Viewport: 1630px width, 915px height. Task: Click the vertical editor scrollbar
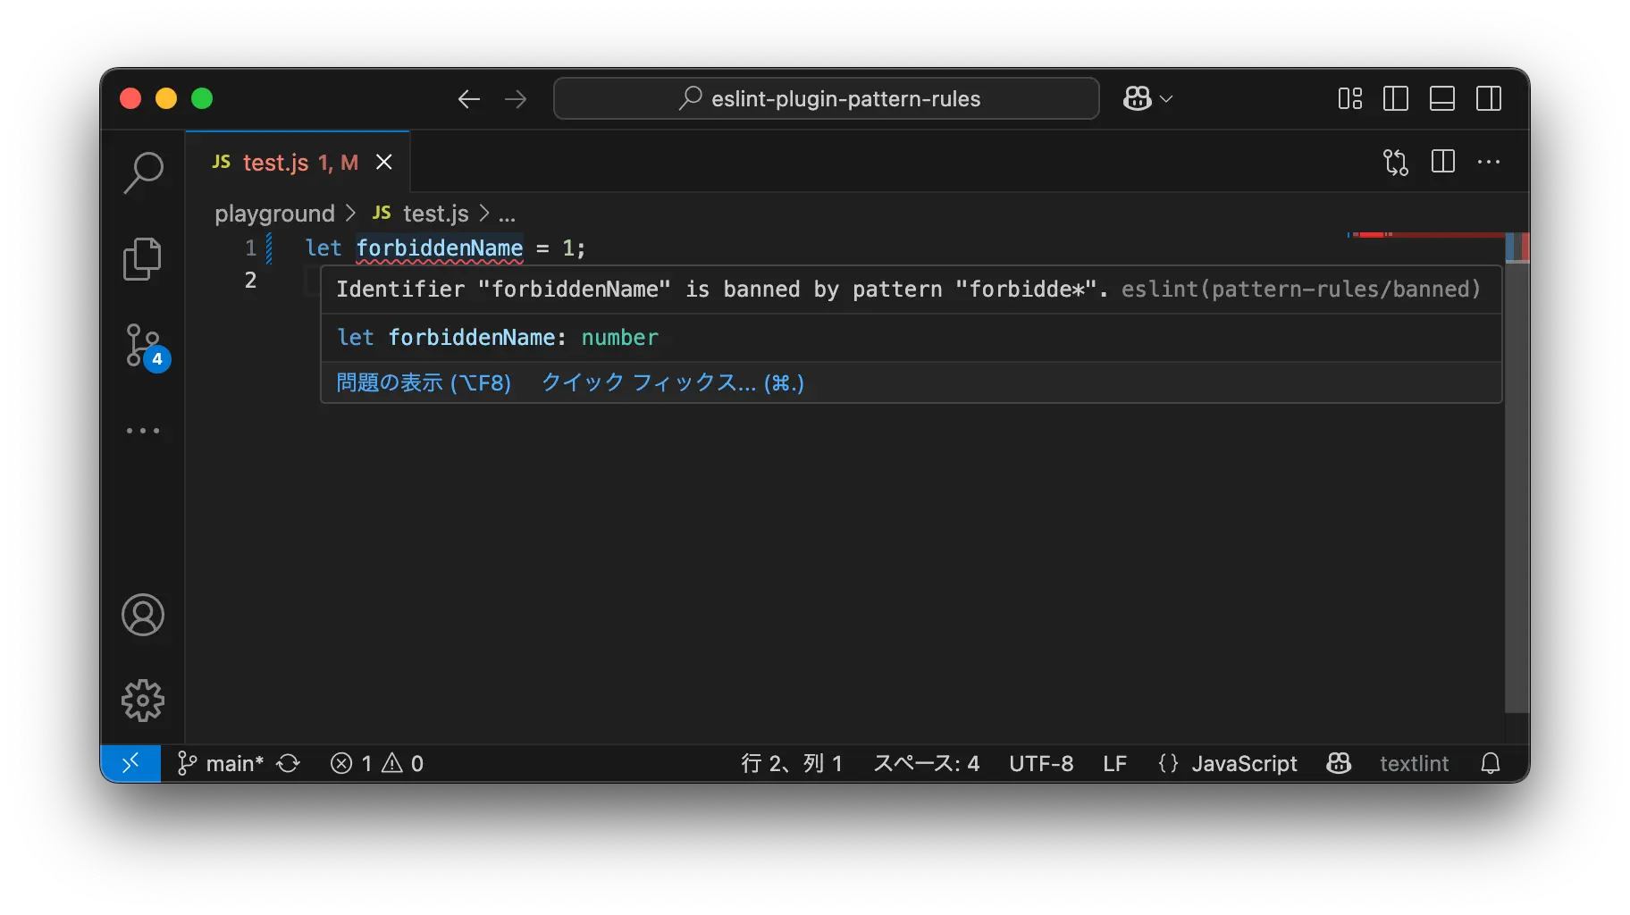[x=1517, y=474]
